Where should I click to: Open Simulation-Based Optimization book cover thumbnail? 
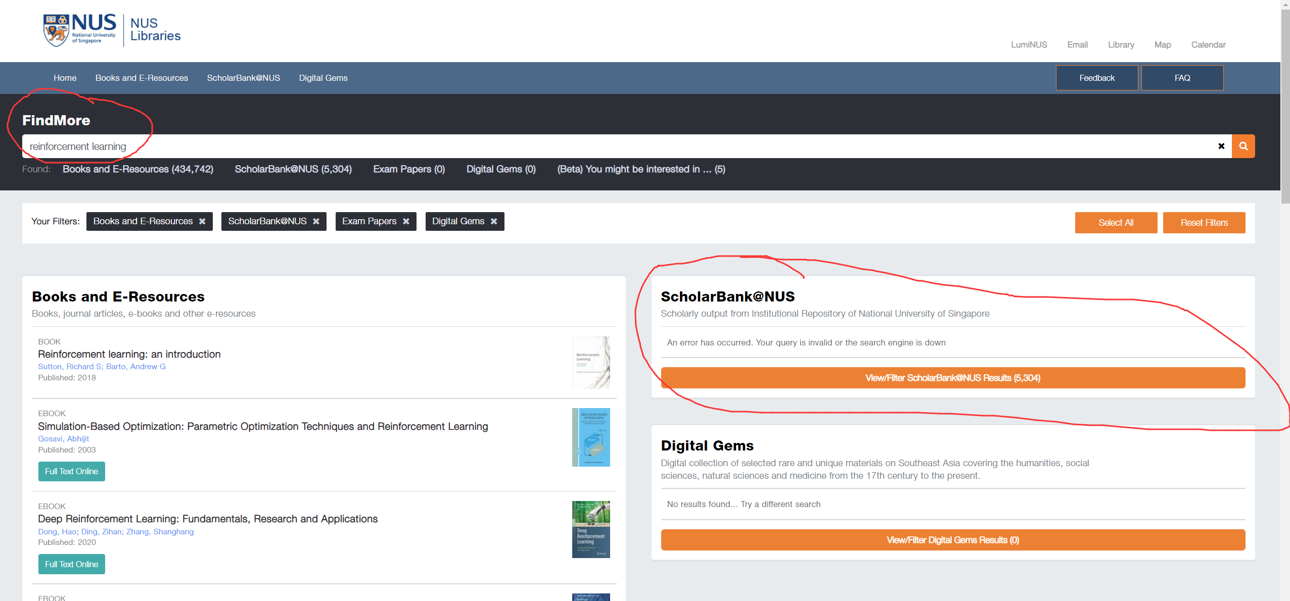(x=590, y=437)
